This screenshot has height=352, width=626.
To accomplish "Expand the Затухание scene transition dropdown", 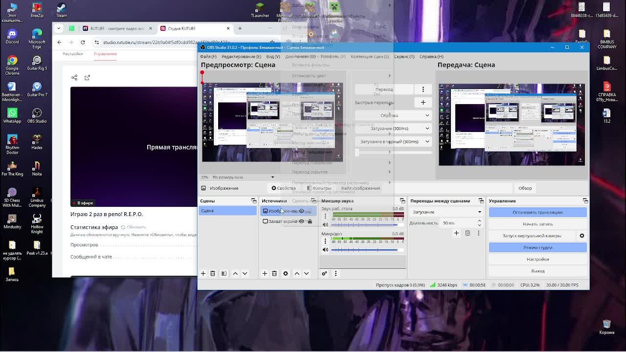I will tap(446, 212).
